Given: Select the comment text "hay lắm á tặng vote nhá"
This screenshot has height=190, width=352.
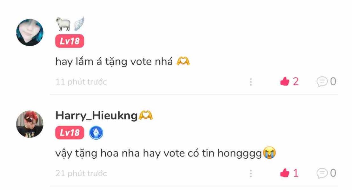Looking at the screenshot, I should (114, 62).
